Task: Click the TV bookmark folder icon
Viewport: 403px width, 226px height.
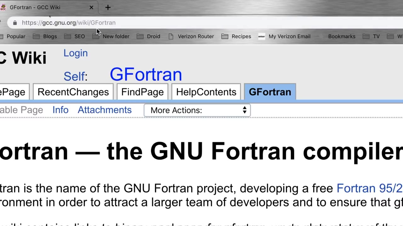Action: click(366, 36)
